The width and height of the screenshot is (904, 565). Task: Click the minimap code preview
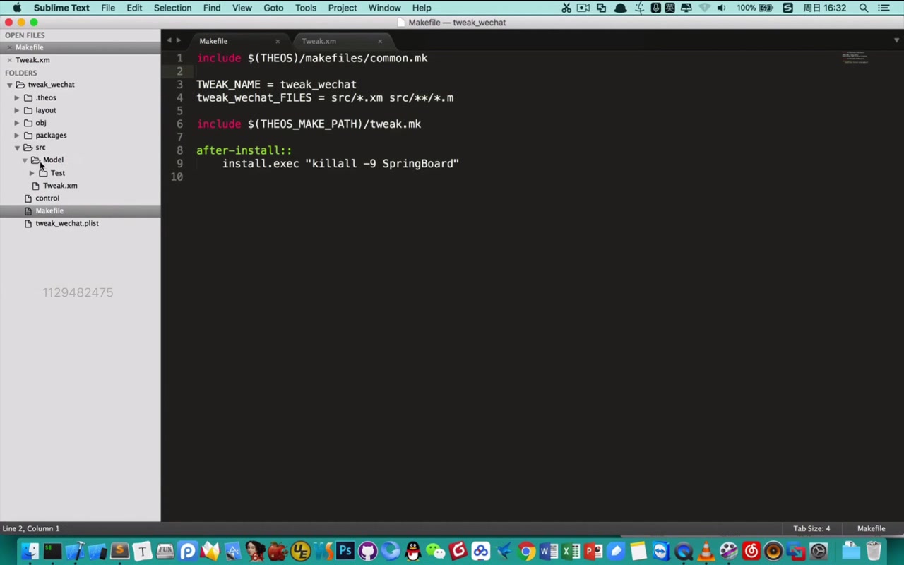pyautogui.click(x=855, y=58)
